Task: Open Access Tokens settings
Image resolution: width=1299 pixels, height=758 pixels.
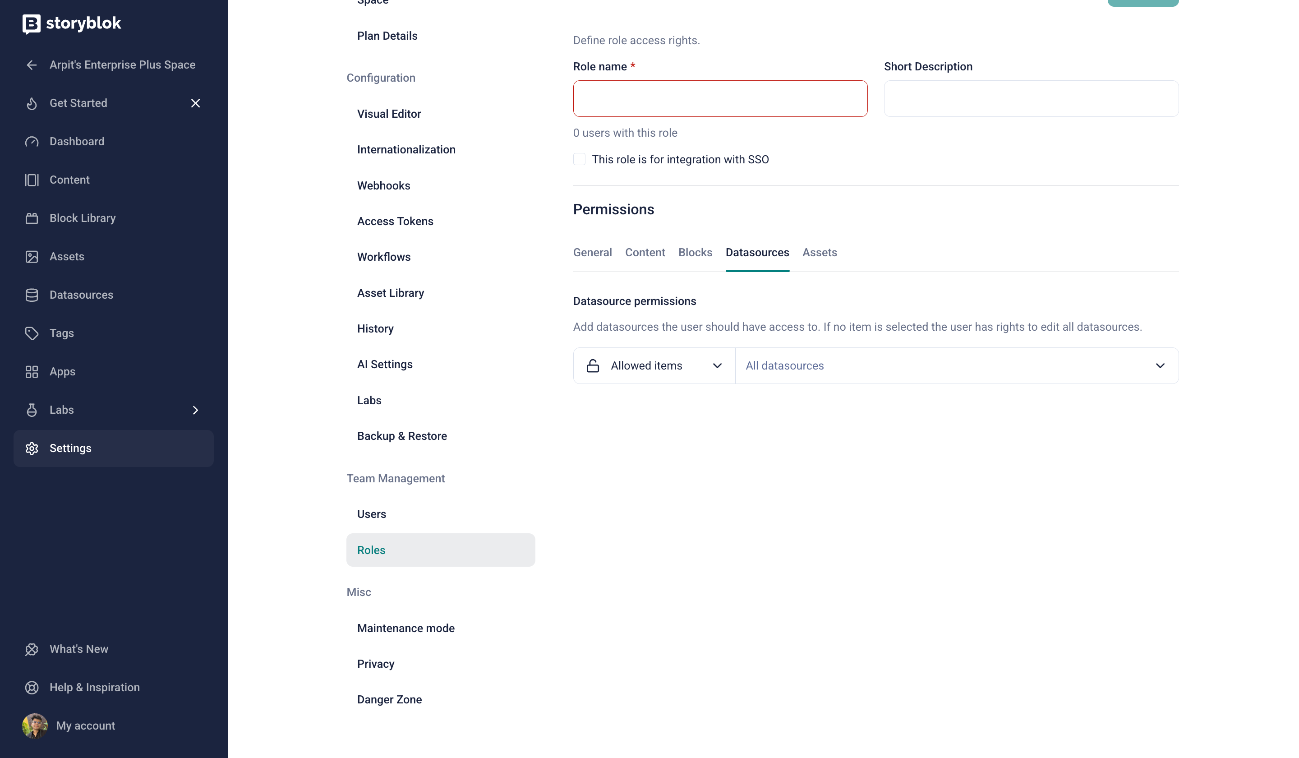Action: coord(395,221)
